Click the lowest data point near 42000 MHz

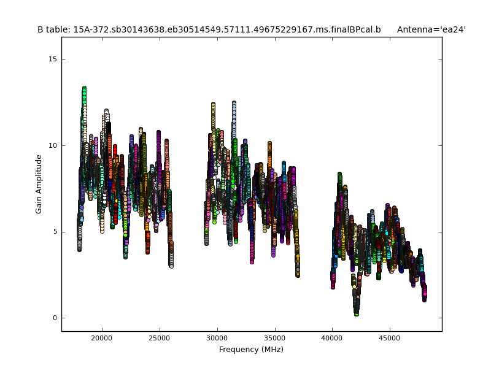356,313
